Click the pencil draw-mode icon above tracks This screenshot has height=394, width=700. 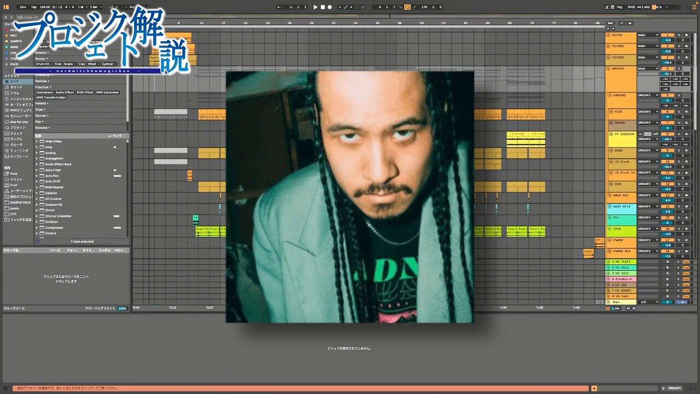(622, 23)
